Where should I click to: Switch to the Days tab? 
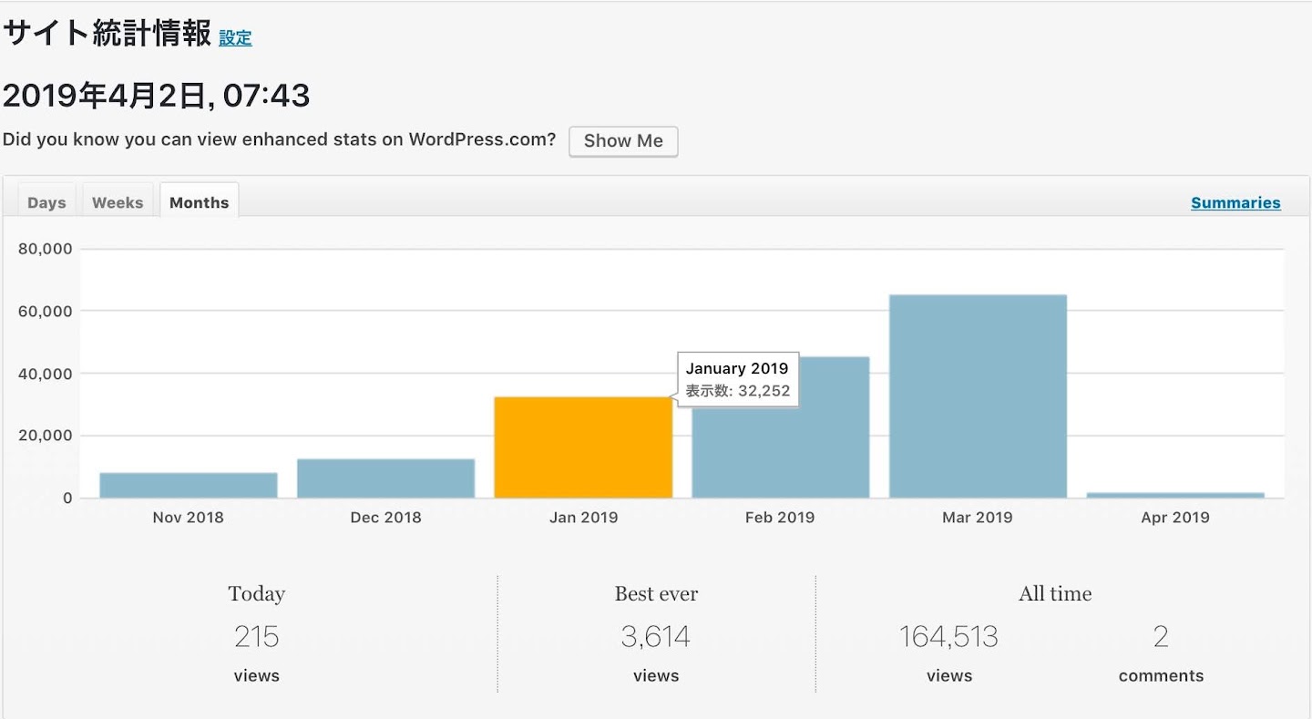(46, 202)
